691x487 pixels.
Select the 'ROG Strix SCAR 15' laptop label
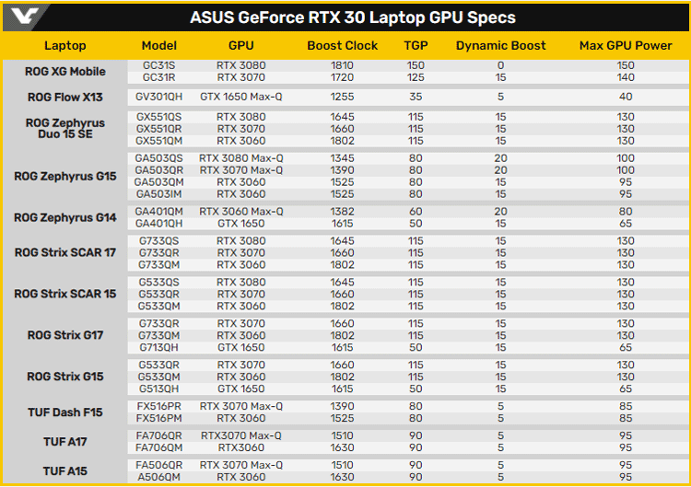pos(65,294)
